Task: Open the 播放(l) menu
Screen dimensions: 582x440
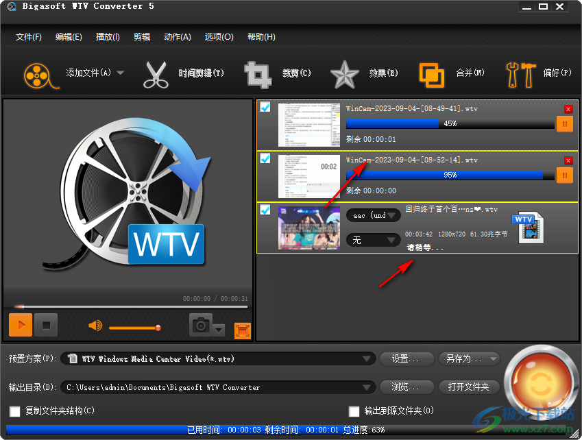Action: coord(108,37)
